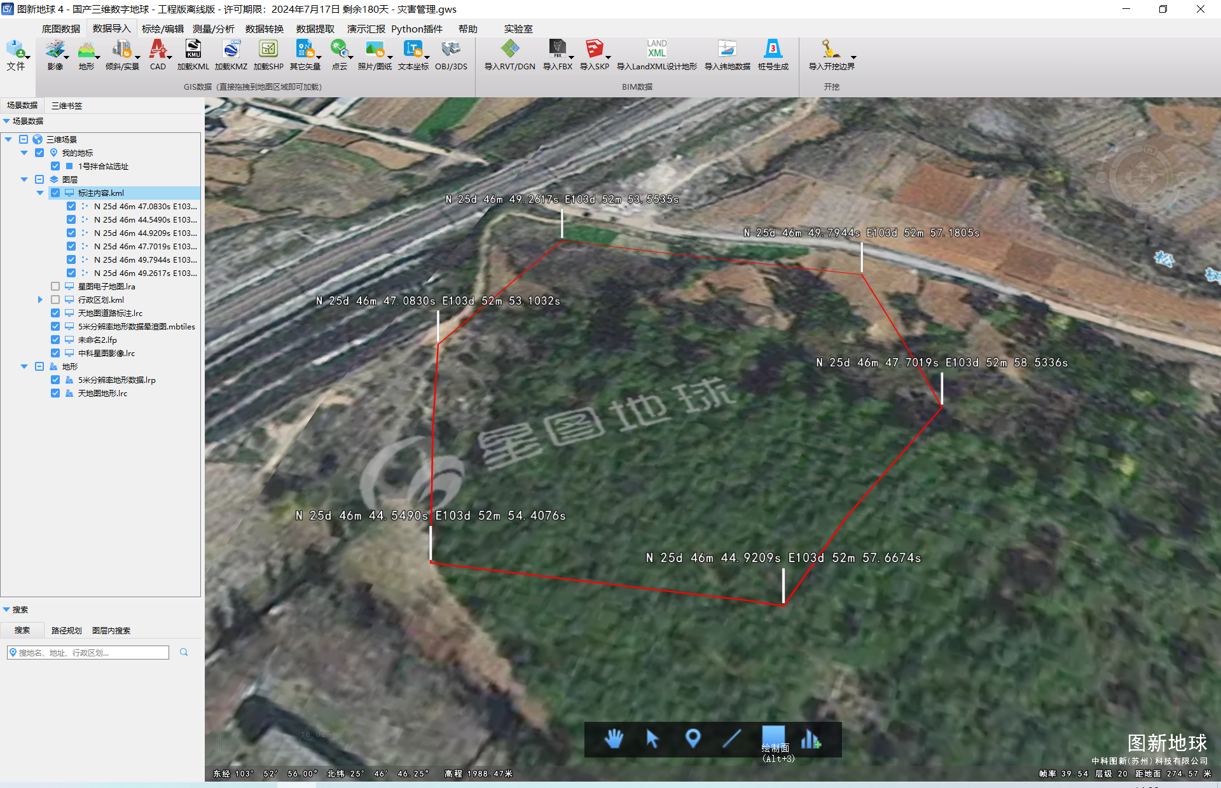Expand the 图层 group in scene data
Image resolution: width=1221 pixels, height=788 pixels.
[x=27, y=179]
